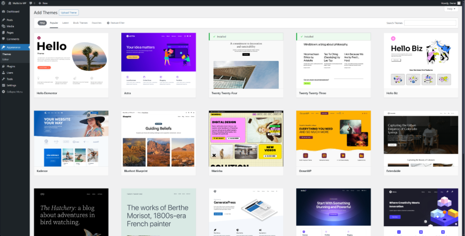Click the Collapse Menu arrow icon
This screenshot has width=465, height=236.
point(3,92)
